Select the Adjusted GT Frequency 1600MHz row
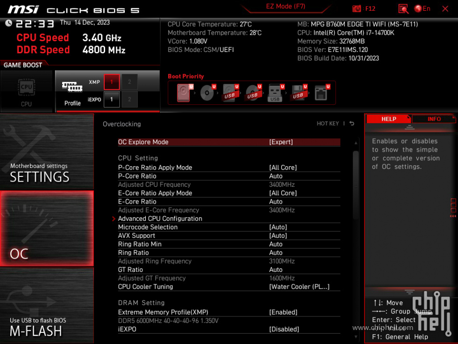This screenshot has height=344, width=458. (229, 278)
